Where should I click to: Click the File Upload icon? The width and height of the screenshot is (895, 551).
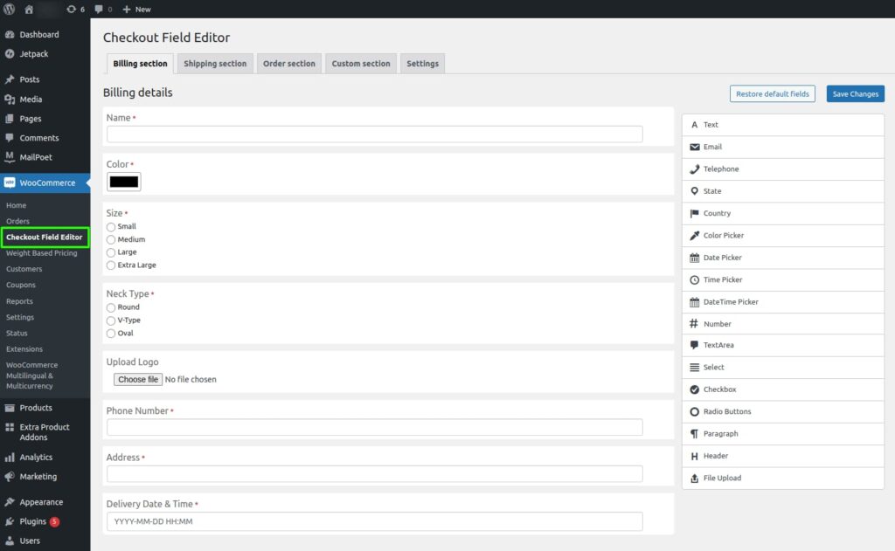click(x=694, y=479)
